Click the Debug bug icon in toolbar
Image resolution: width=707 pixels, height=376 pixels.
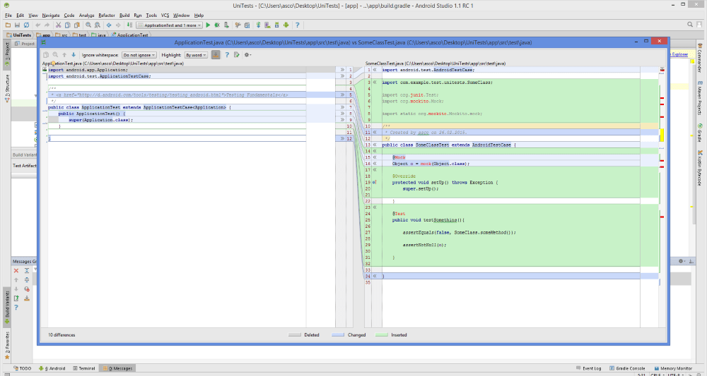click(218, 25)
